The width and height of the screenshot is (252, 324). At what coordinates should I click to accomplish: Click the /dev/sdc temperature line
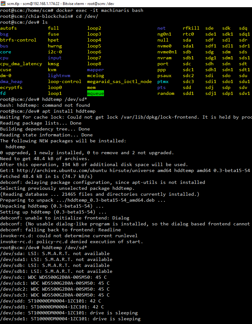pos(53,277)
